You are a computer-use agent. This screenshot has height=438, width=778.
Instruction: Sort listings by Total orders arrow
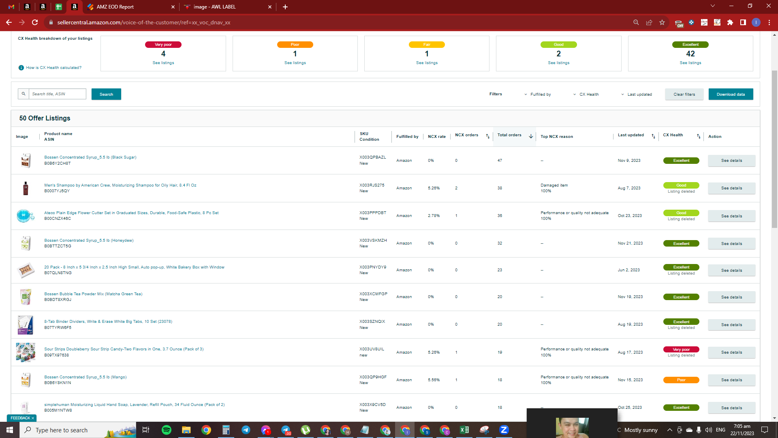coord(531,136)
